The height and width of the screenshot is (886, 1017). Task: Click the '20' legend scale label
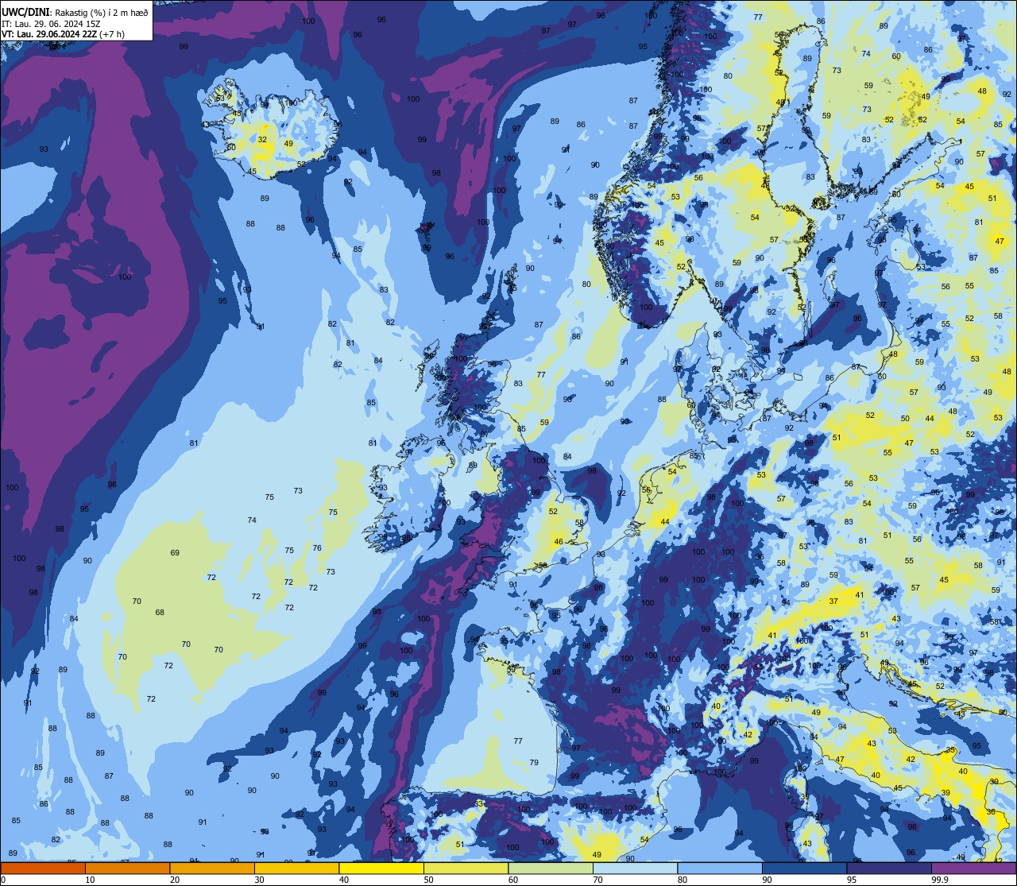[174, 880]
